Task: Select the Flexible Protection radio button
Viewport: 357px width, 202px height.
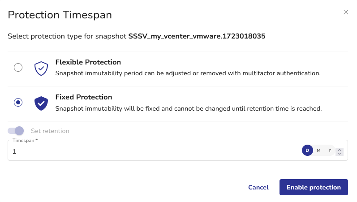Action: click(18, 68)
